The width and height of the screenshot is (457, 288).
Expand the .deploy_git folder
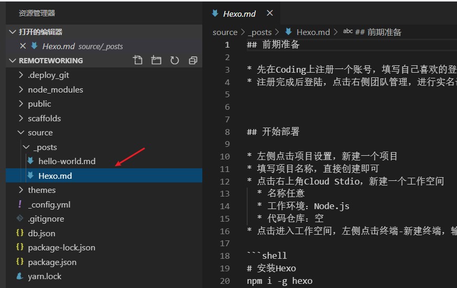point(20,75)
